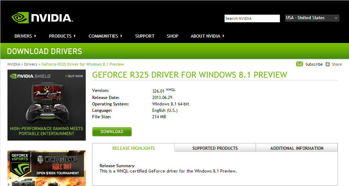This screenshot has width=349, height=186.
Task: Click Buy Now on the Shield ad
Action: point(74,76)
